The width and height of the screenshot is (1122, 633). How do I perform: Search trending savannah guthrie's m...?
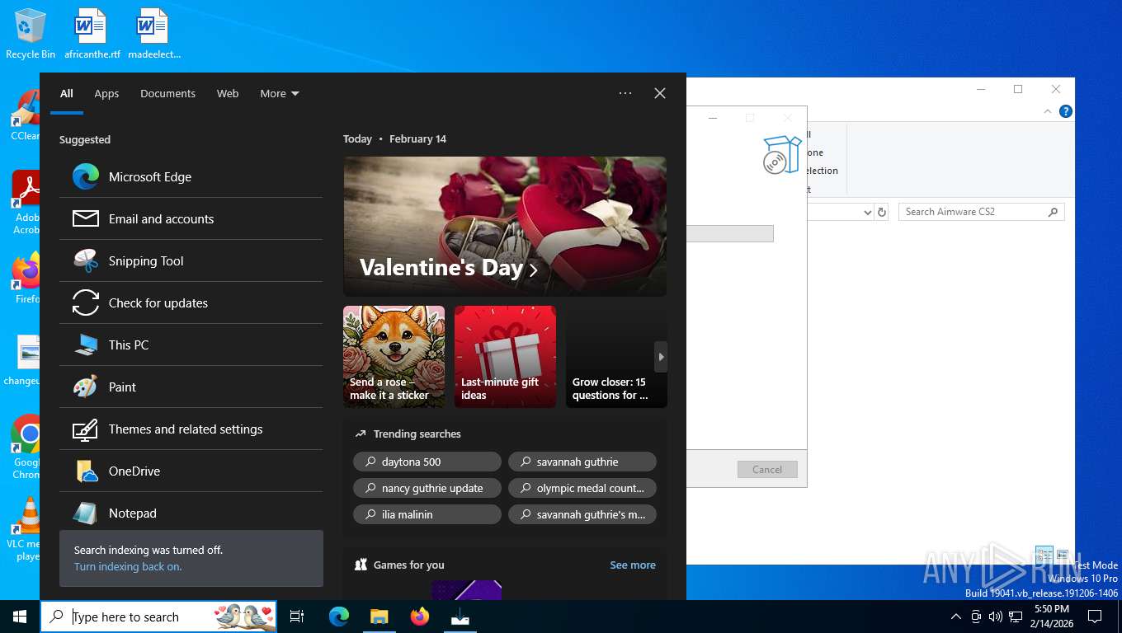tap(582, 514)
